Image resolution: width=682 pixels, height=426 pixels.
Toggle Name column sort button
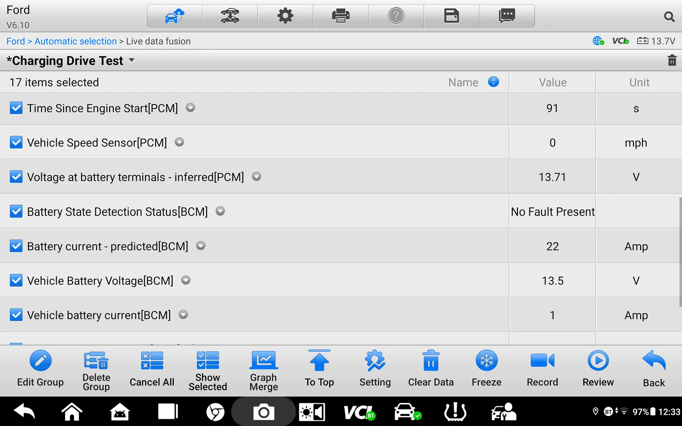click(494, 82)
